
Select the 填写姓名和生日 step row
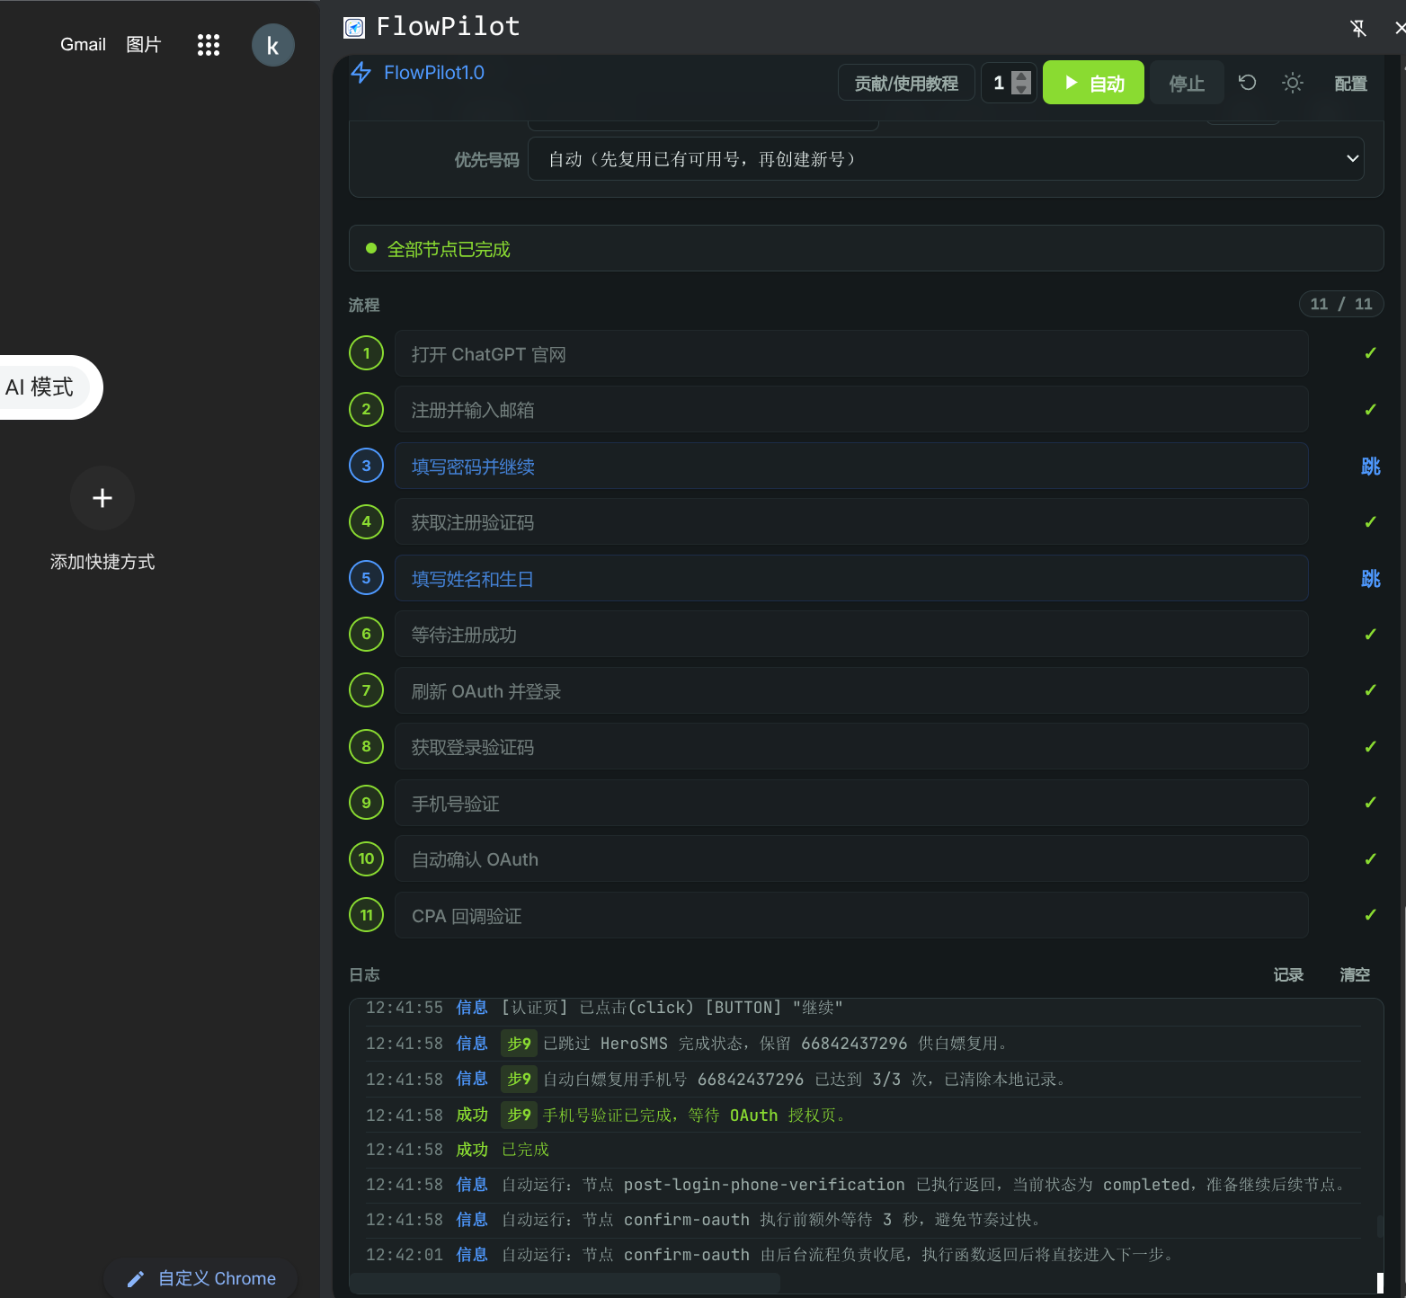(851, 578)
